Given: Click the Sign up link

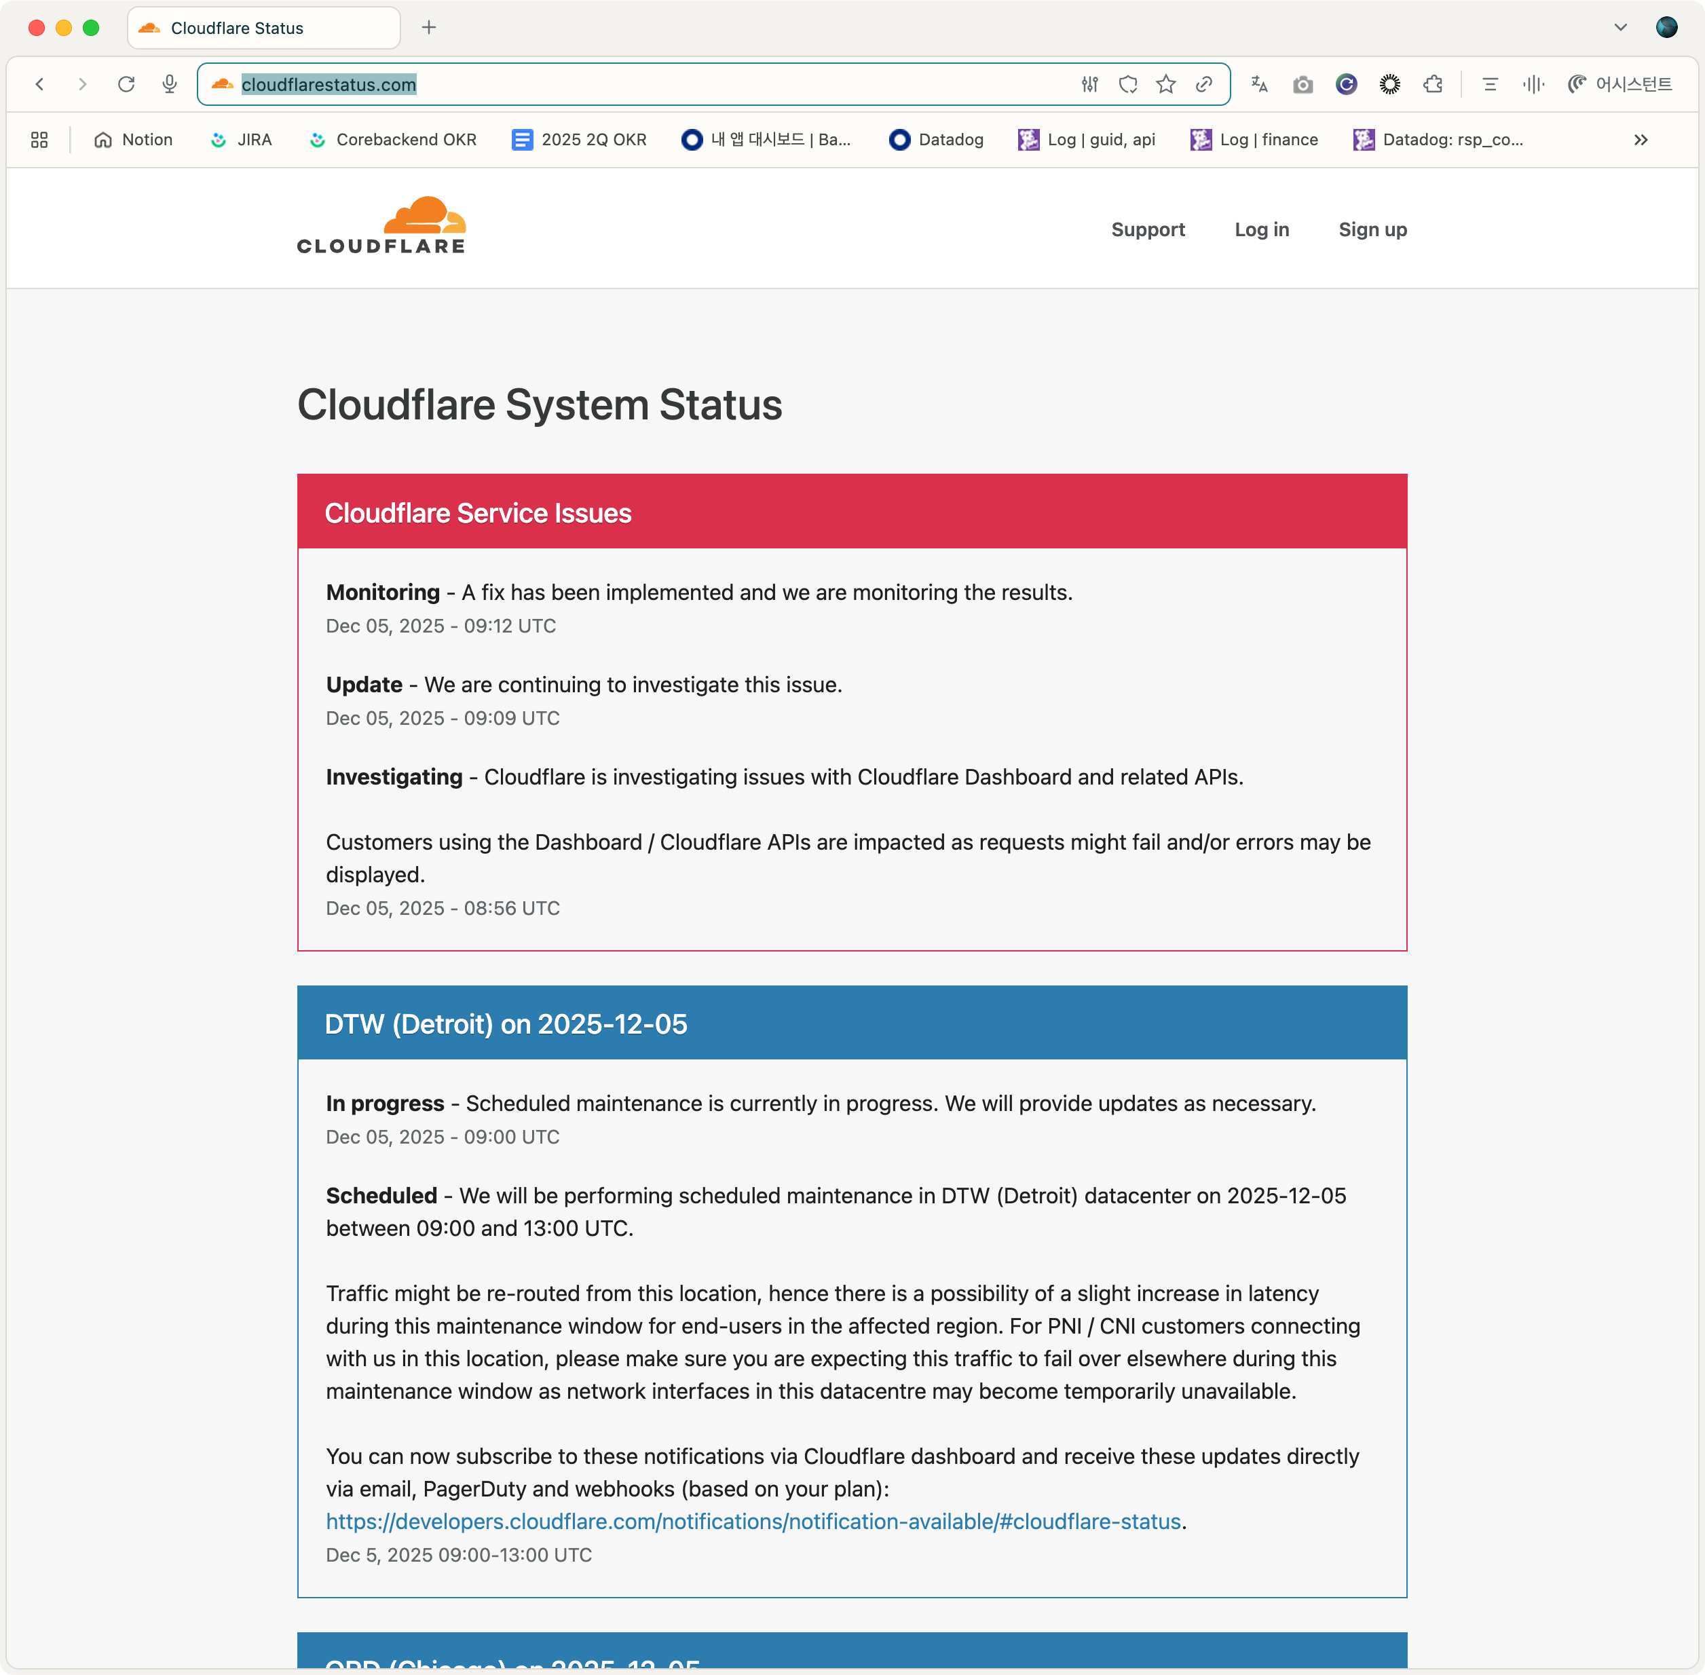Looking at the screenshot, I should pos(1372,229).
